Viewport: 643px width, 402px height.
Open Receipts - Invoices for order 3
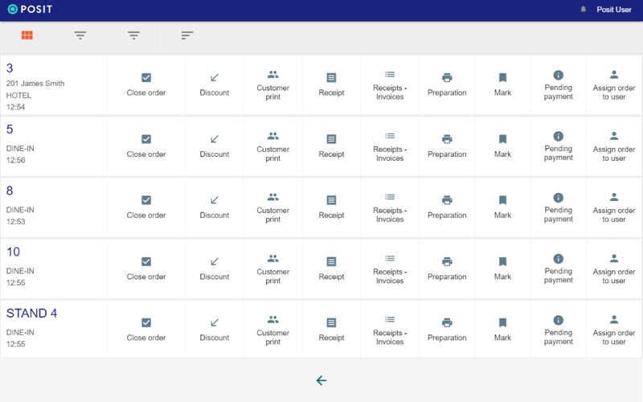390,85
